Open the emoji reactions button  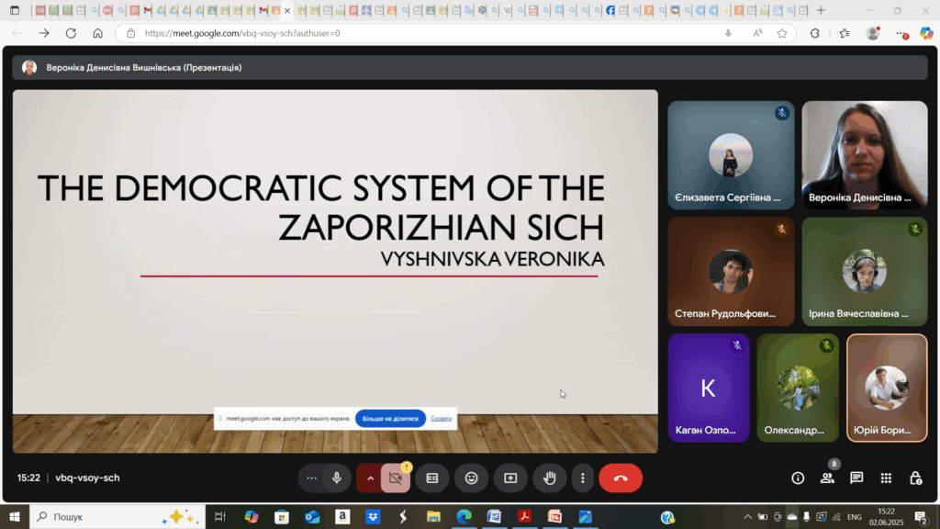[471, 478]
